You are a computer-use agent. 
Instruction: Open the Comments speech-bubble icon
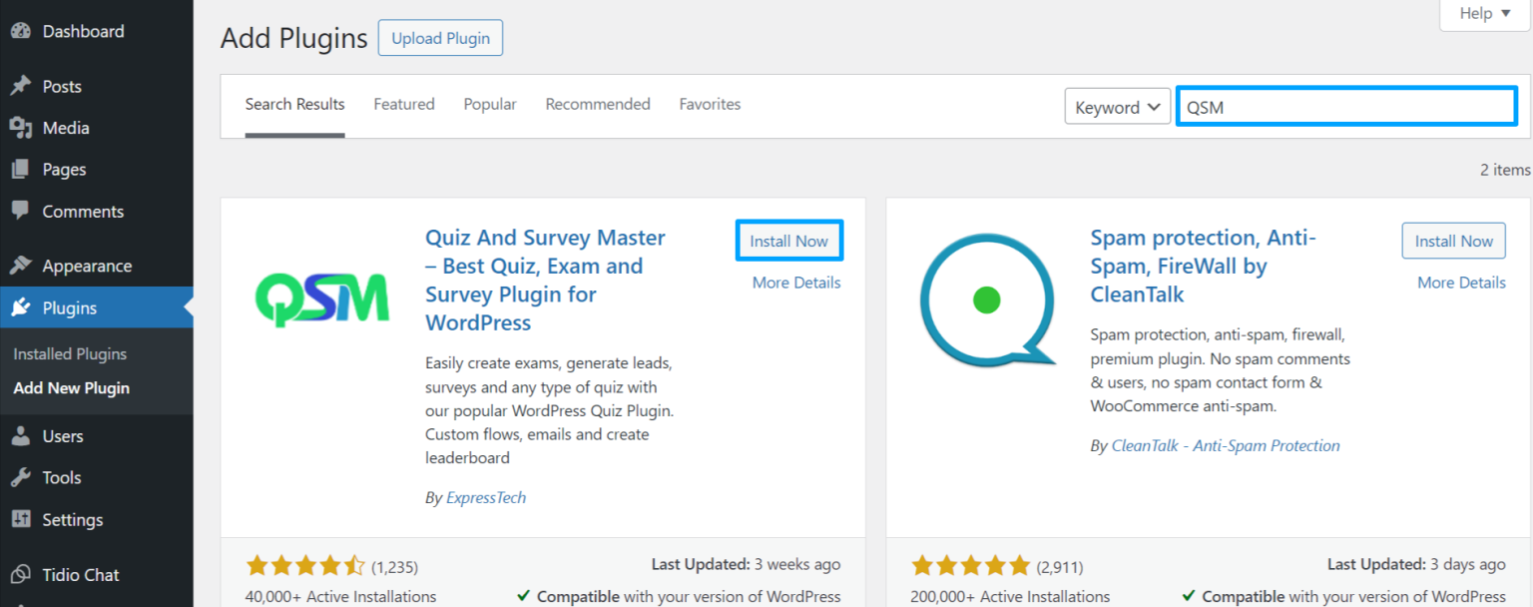pyautogui.click(x=23, y=211)
